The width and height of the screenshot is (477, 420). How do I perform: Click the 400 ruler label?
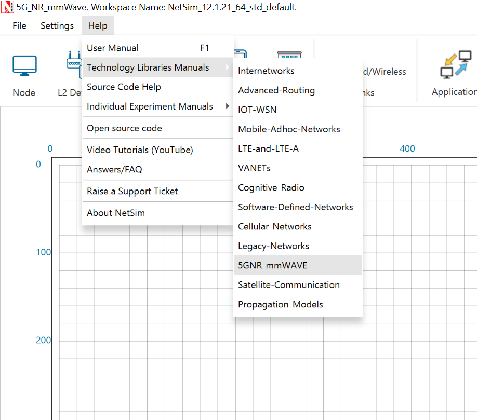(x=407, y=148)
